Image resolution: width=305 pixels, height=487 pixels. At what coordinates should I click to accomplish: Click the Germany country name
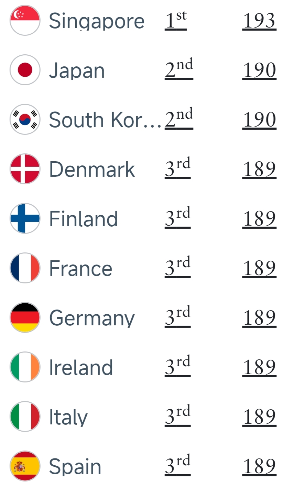pos(92,318)
